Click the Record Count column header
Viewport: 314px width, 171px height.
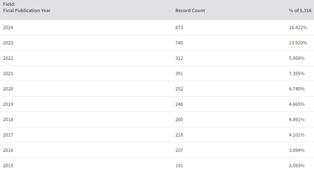click(190, 11)
